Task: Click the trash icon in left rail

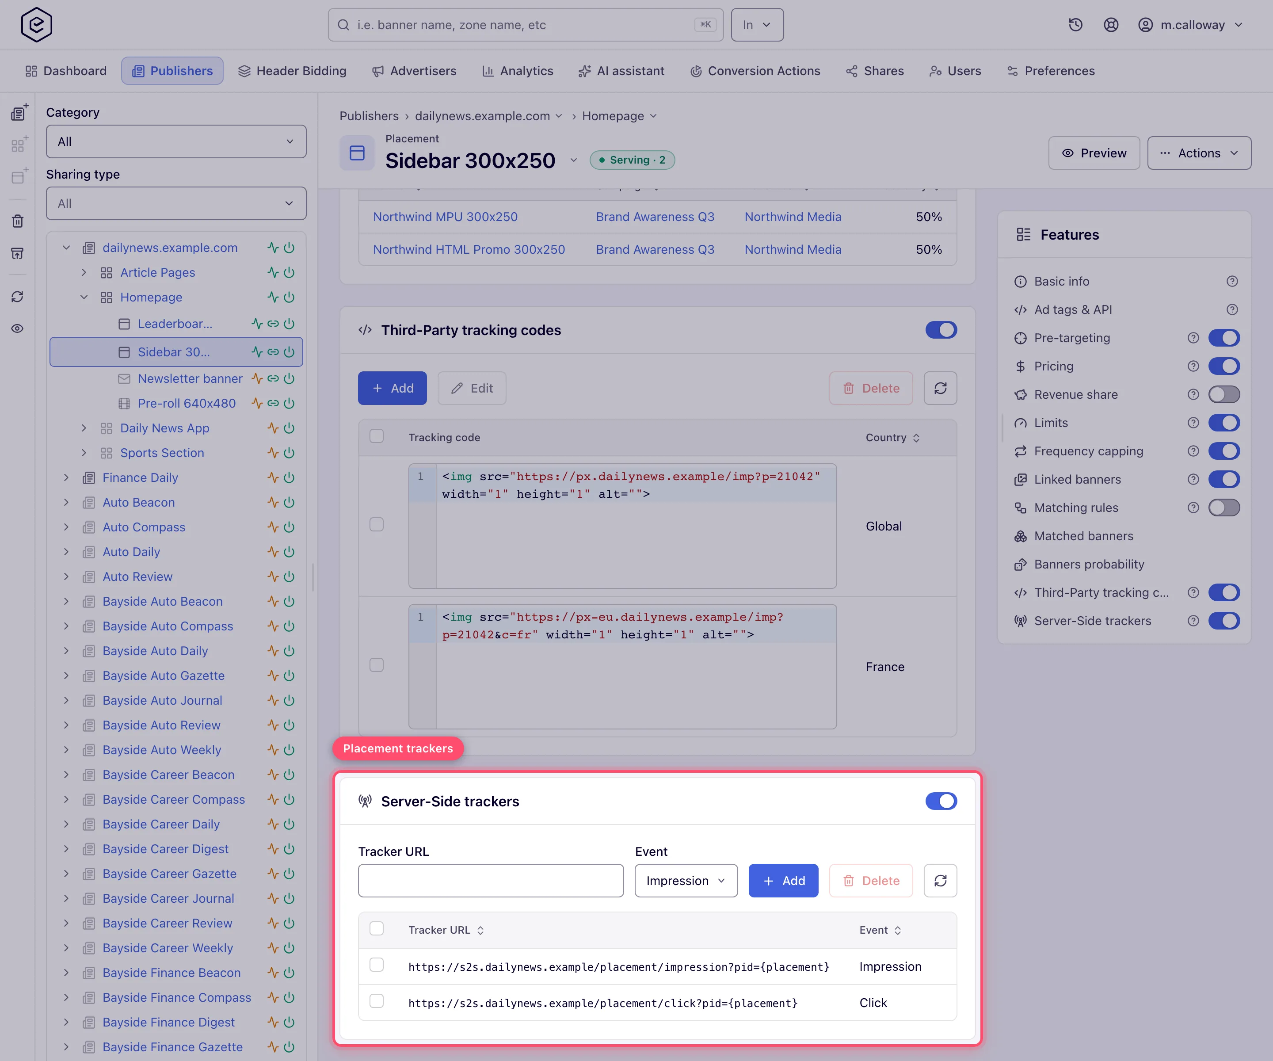Action: 18,221
